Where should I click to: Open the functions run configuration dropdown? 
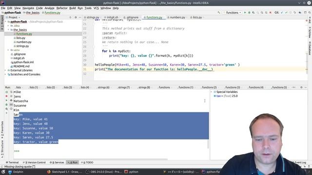pos(232,13)
